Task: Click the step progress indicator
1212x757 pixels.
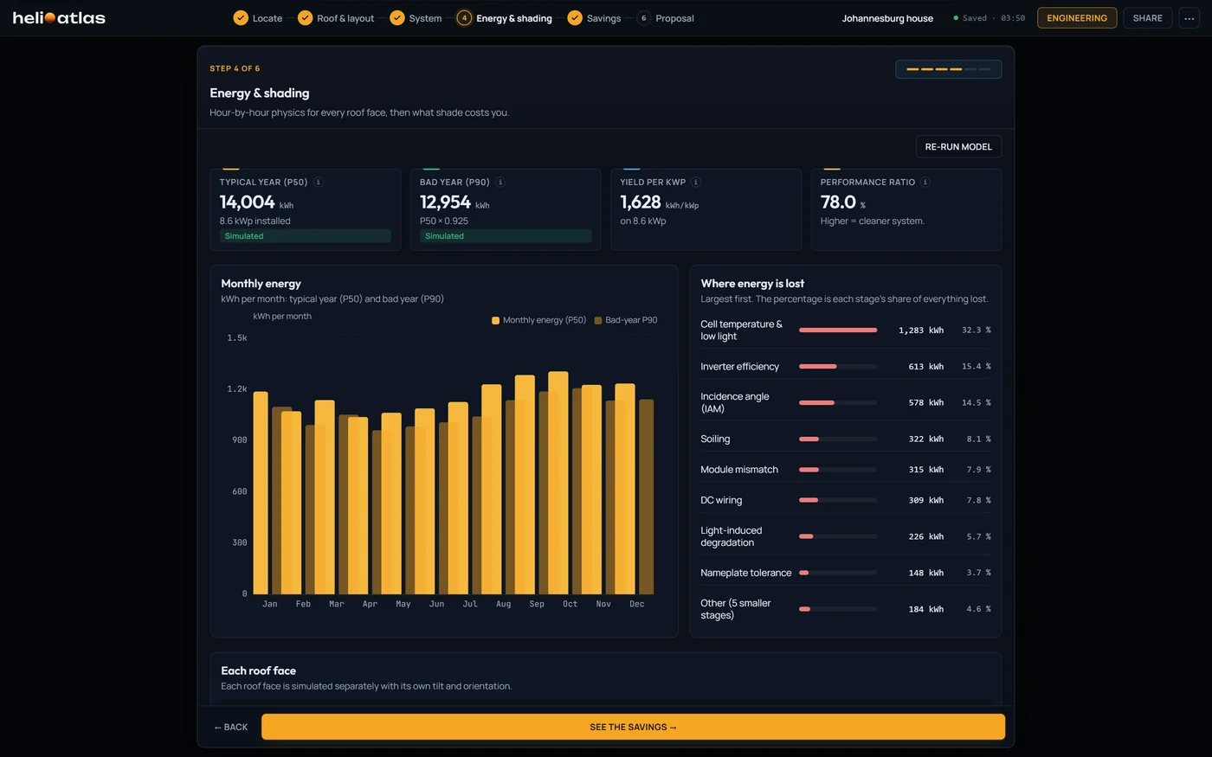Action: tap(948, 69)
